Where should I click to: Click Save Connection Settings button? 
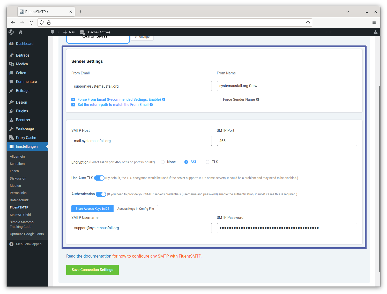[x=92, y=270]
